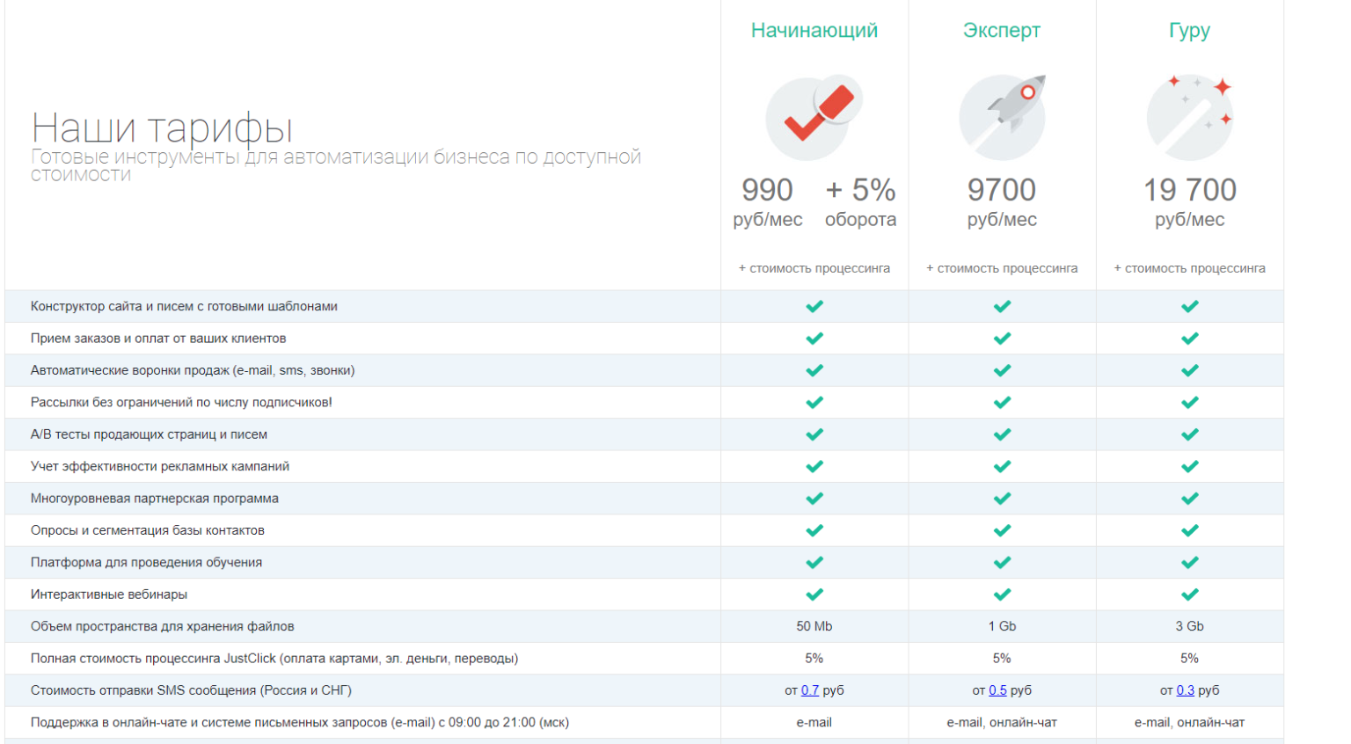The height and width of the screenshot is (744, 1351).
Task: Click Опросы и сегментация базы контактов label
Action: (148, 530)
